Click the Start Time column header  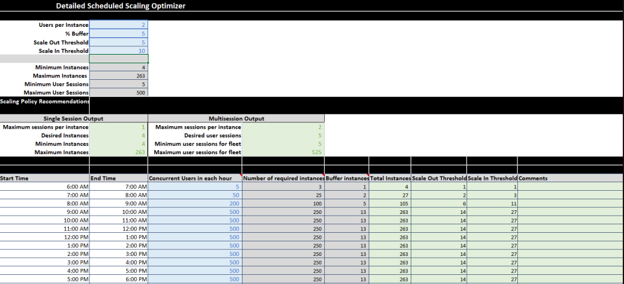[44, 178]
